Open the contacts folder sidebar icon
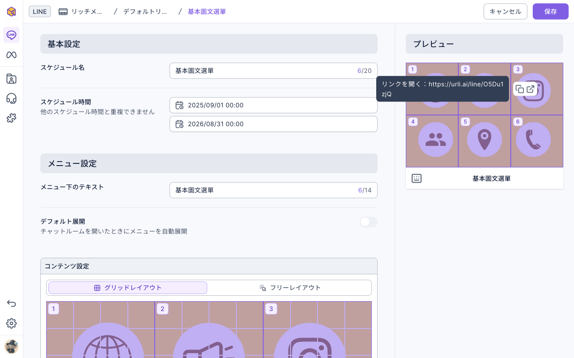The image size is (574, 358). point(11,79)
